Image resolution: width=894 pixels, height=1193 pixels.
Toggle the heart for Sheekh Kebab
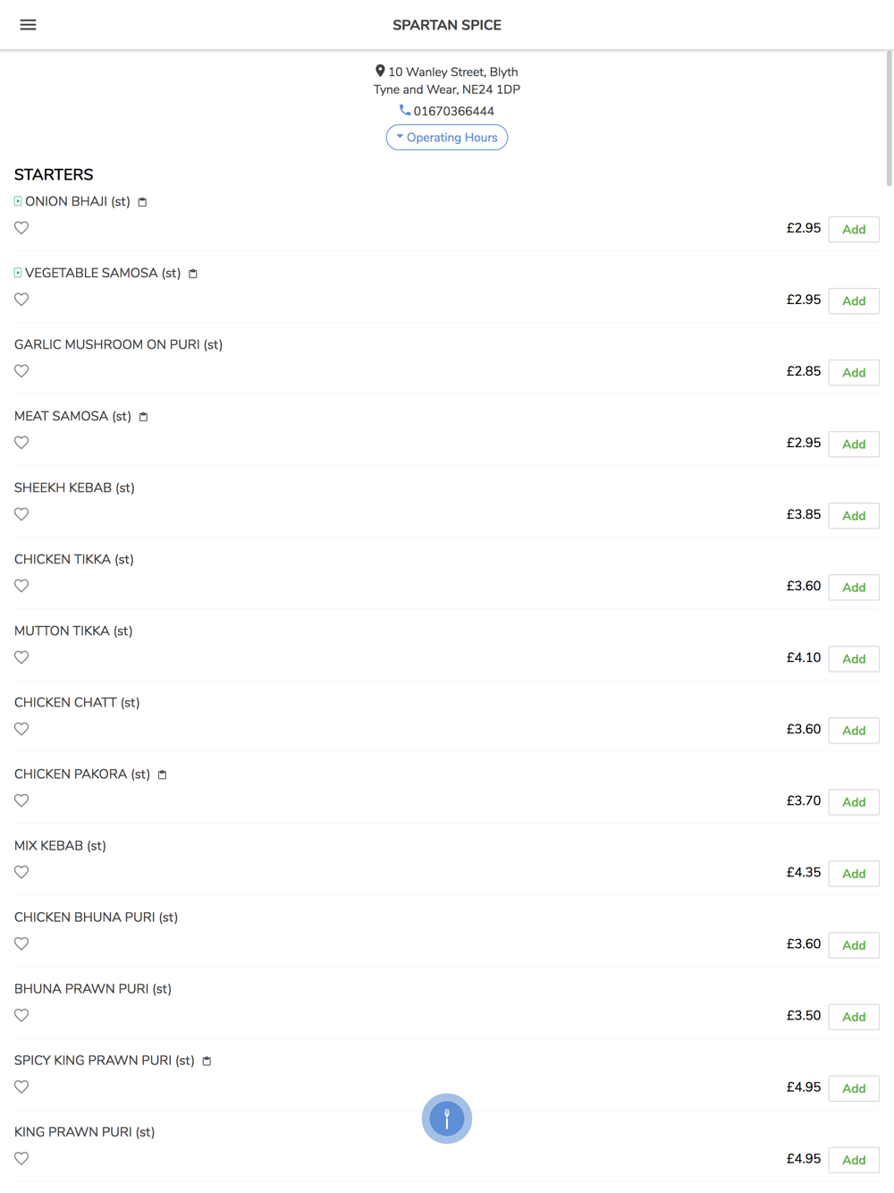tap(21, 514)
